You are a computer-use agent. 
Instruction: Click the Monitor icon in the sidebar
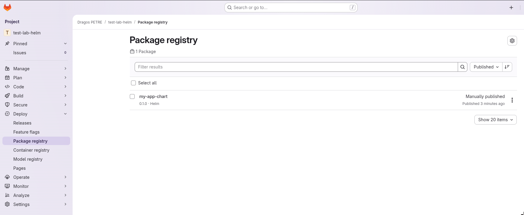click(x=7, y=186)
